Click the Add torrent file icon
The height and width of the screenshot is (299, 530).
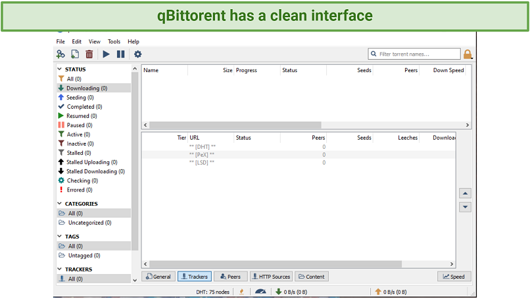[75, 54]
